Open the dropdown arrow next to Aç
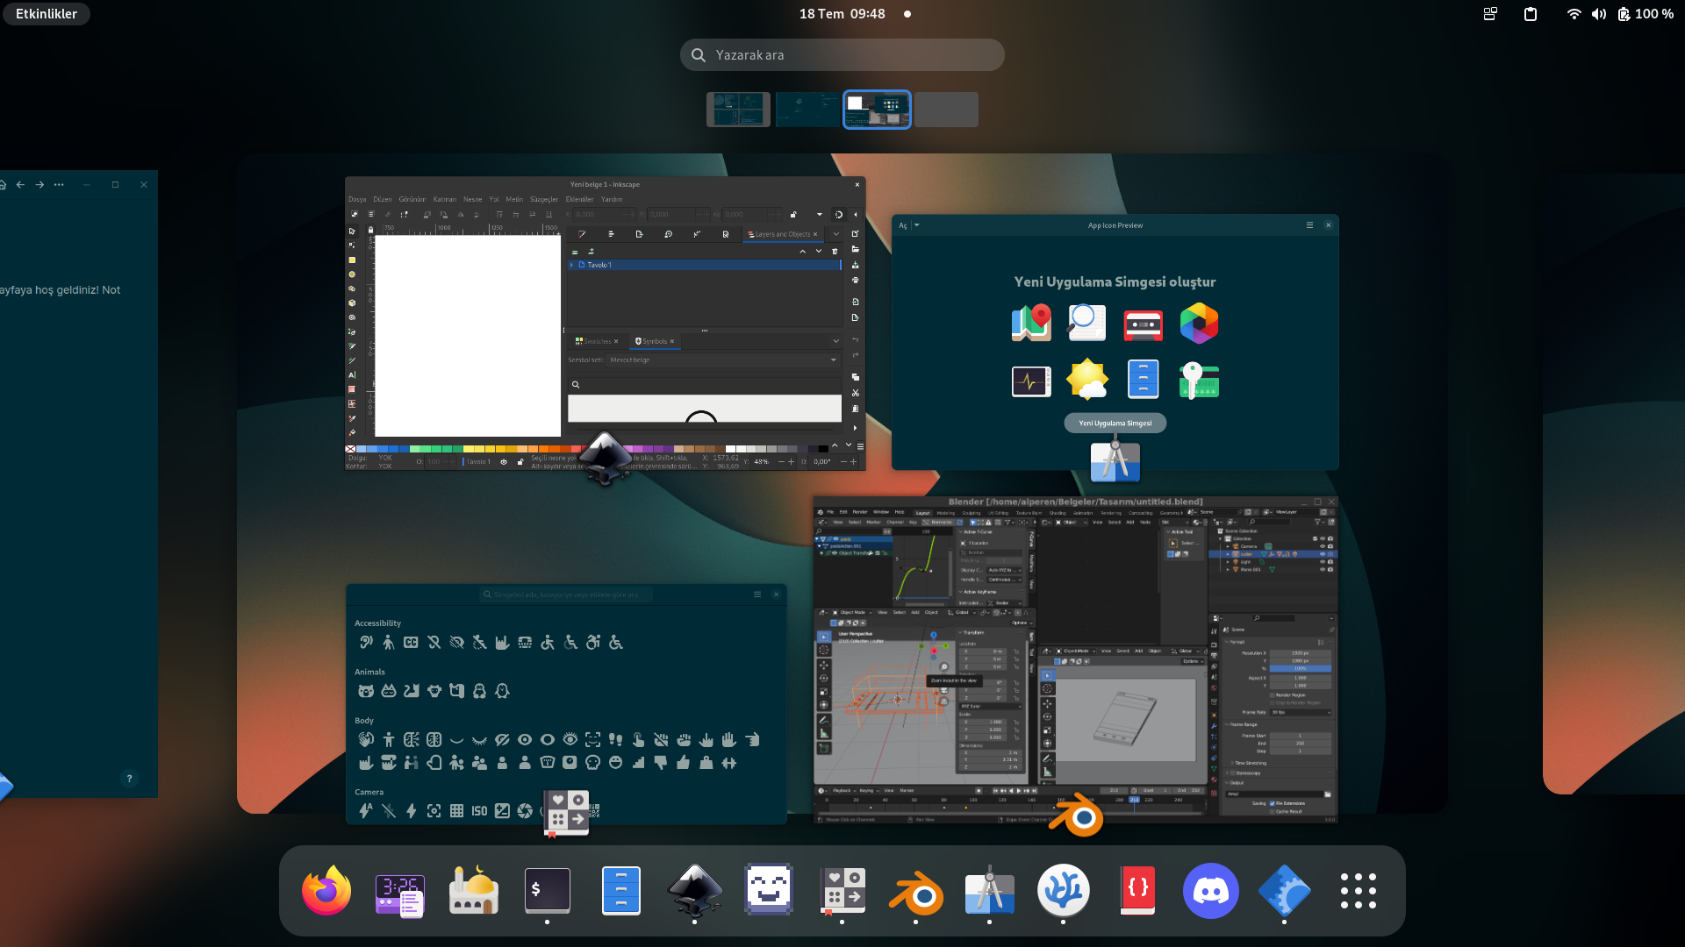Screen dimensions: 1685x947 [x=917, y=225]
